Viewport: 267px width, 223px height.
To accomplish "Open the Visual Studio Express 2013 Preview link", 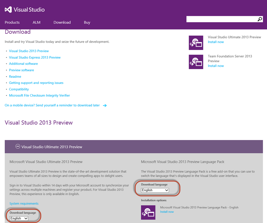I will click(x=35, y=57).
